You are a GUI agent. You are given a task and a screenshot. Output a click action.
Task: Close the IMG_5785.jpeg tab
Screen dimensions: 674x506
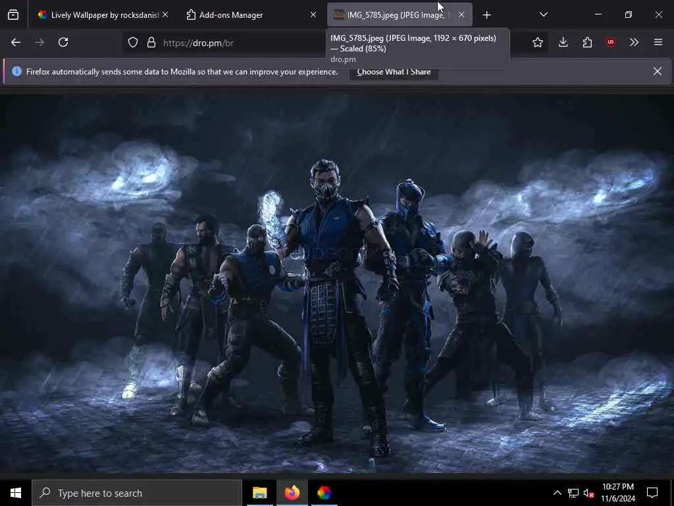tap(461, 15)
